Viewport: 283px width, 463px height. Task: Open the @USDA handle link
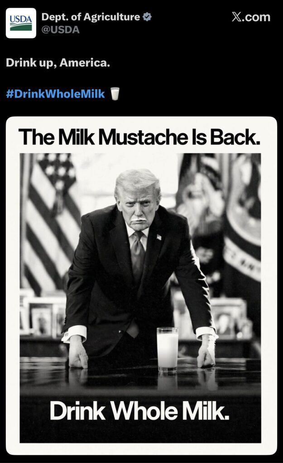coord(61,30)
